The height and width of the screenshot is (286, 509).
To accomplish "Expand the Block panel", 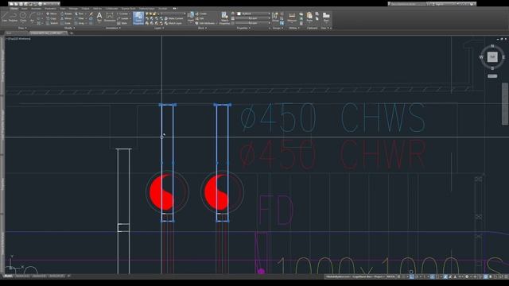I will [202, 29].
